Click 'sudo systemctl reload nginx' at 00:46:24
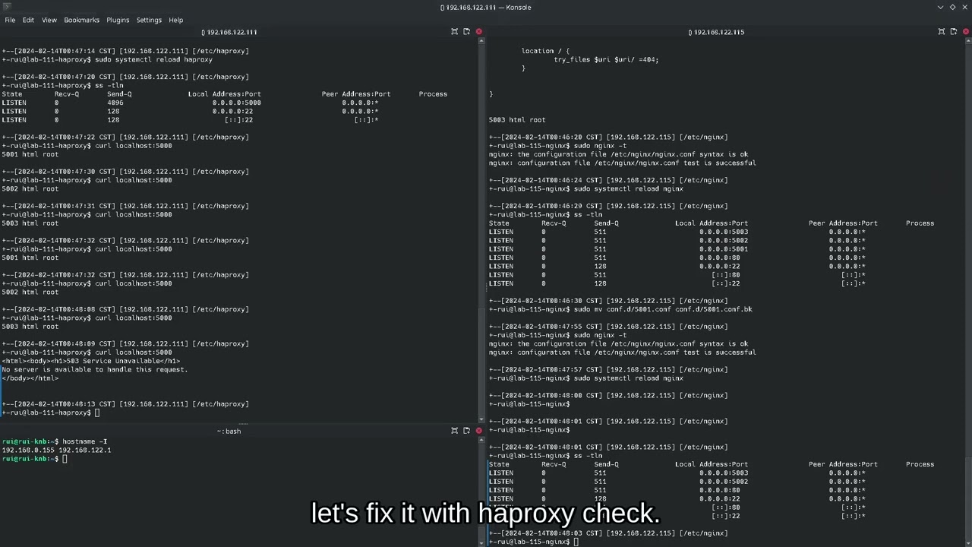972x547 pixels. tap(629, 188)
